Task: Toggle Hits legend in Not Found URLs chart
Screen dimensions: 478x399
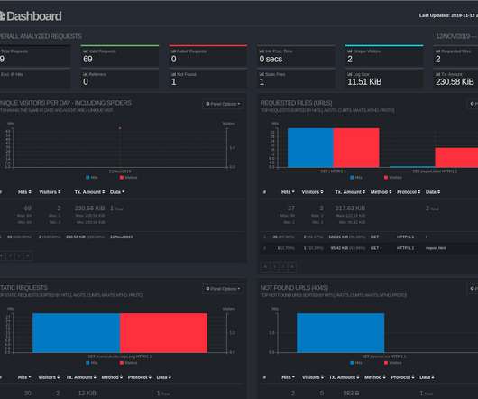Action: [356, 363]
